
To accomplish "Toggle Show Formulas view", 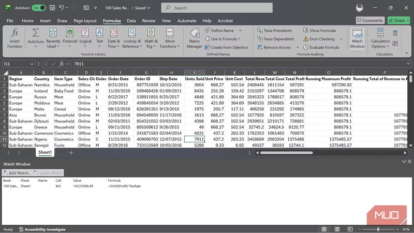I will click(319, 31).
